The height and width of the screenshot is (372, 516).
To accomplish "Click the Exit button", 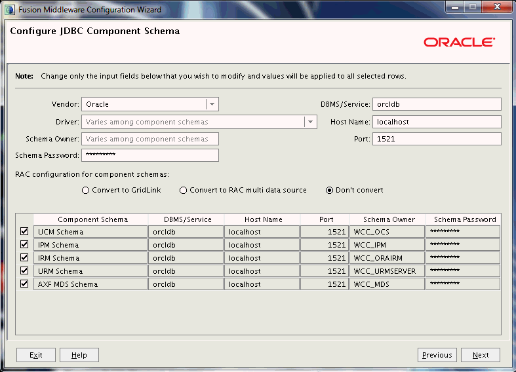I will click(36, 355).
